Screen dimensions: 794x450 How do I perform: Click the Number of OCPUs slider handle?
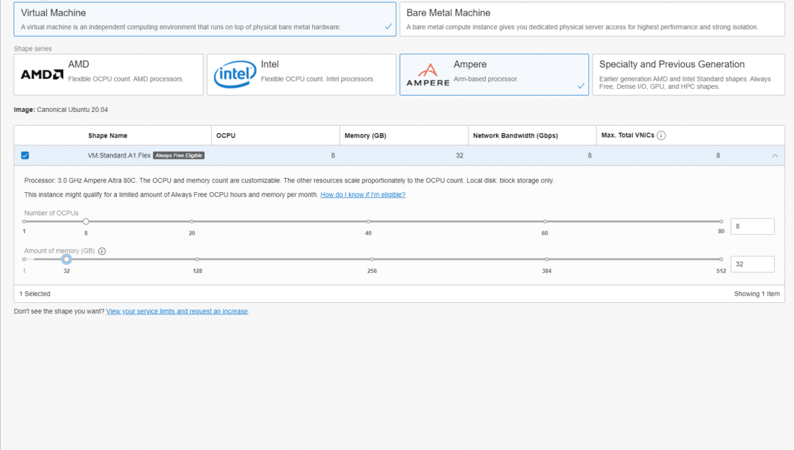click(x=86, y=221)
